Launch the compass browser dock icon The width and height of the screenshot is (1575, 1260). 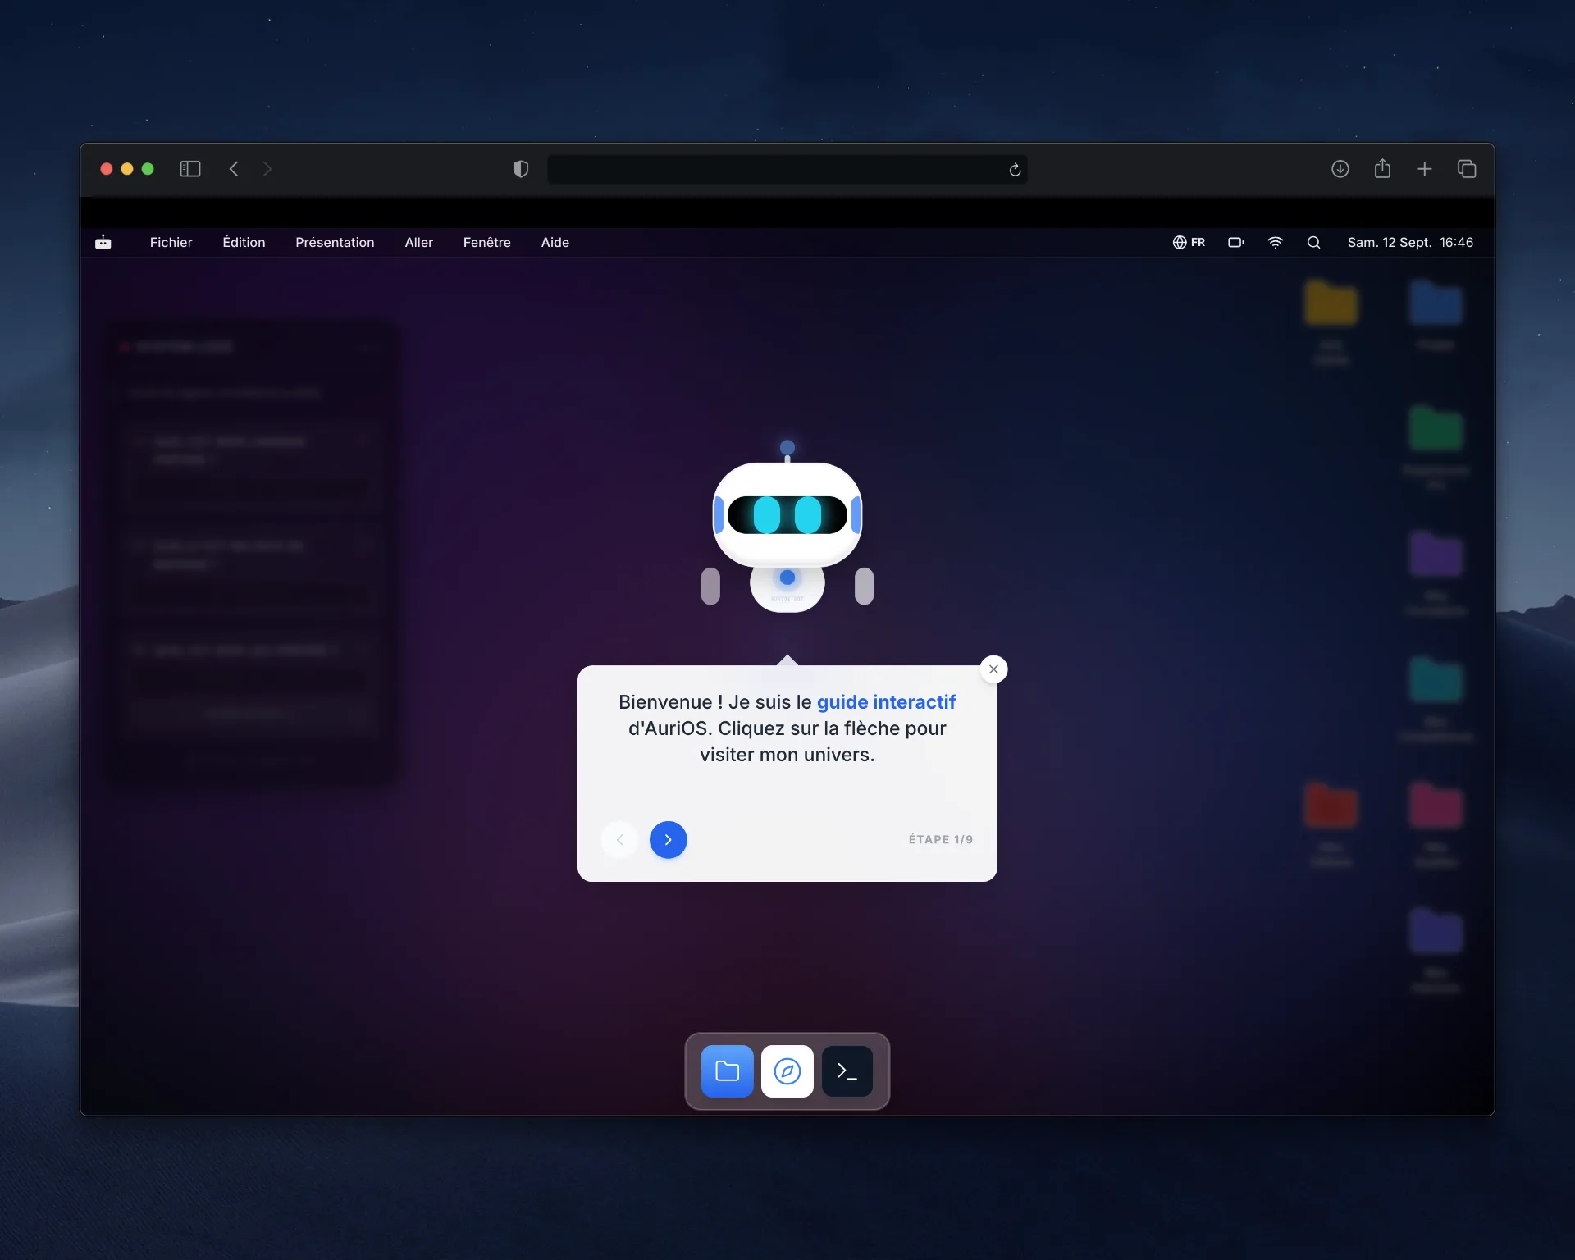coord(787,1071)
